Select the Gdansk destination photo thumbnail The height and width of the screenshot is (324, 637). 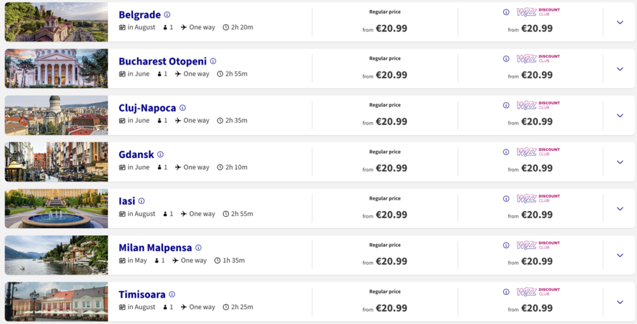[x=56, y=162]
